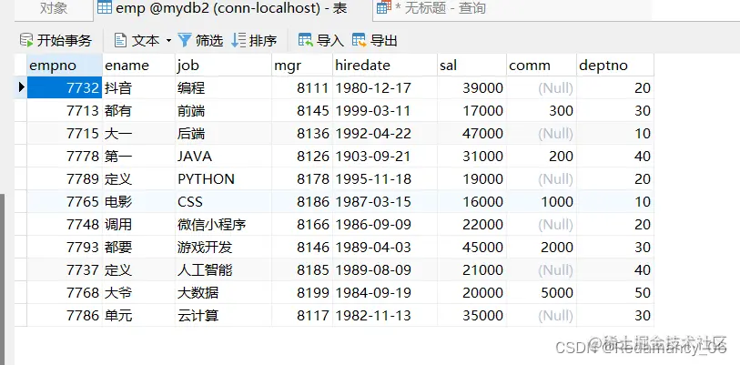Select job cell 游戏开发
This screenshot has height=365, width=740.
point(224,247)
